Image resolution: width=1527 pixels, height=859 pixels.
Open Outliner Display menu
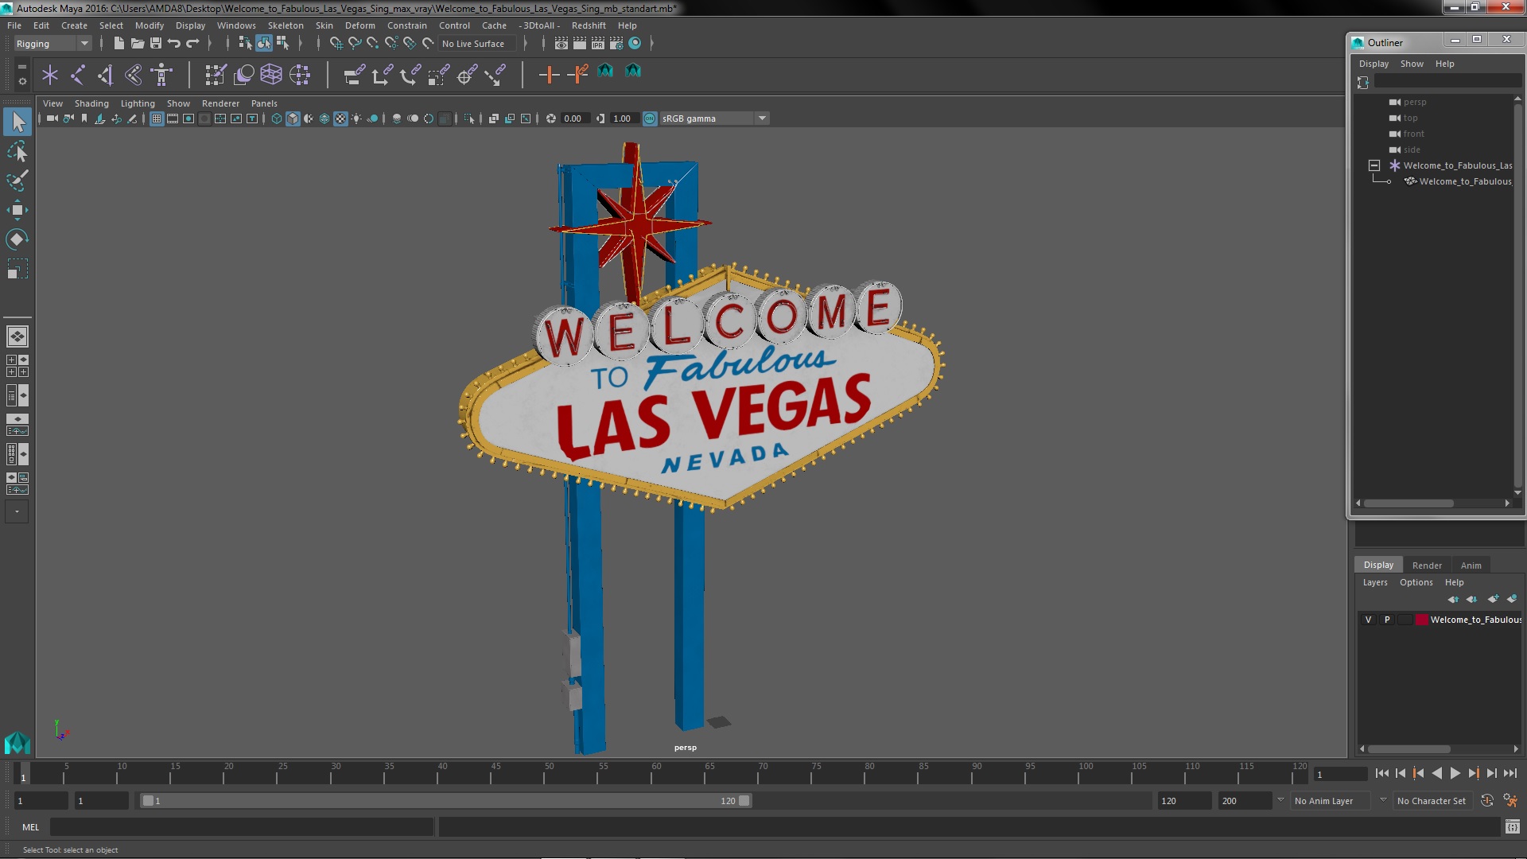1374,64
